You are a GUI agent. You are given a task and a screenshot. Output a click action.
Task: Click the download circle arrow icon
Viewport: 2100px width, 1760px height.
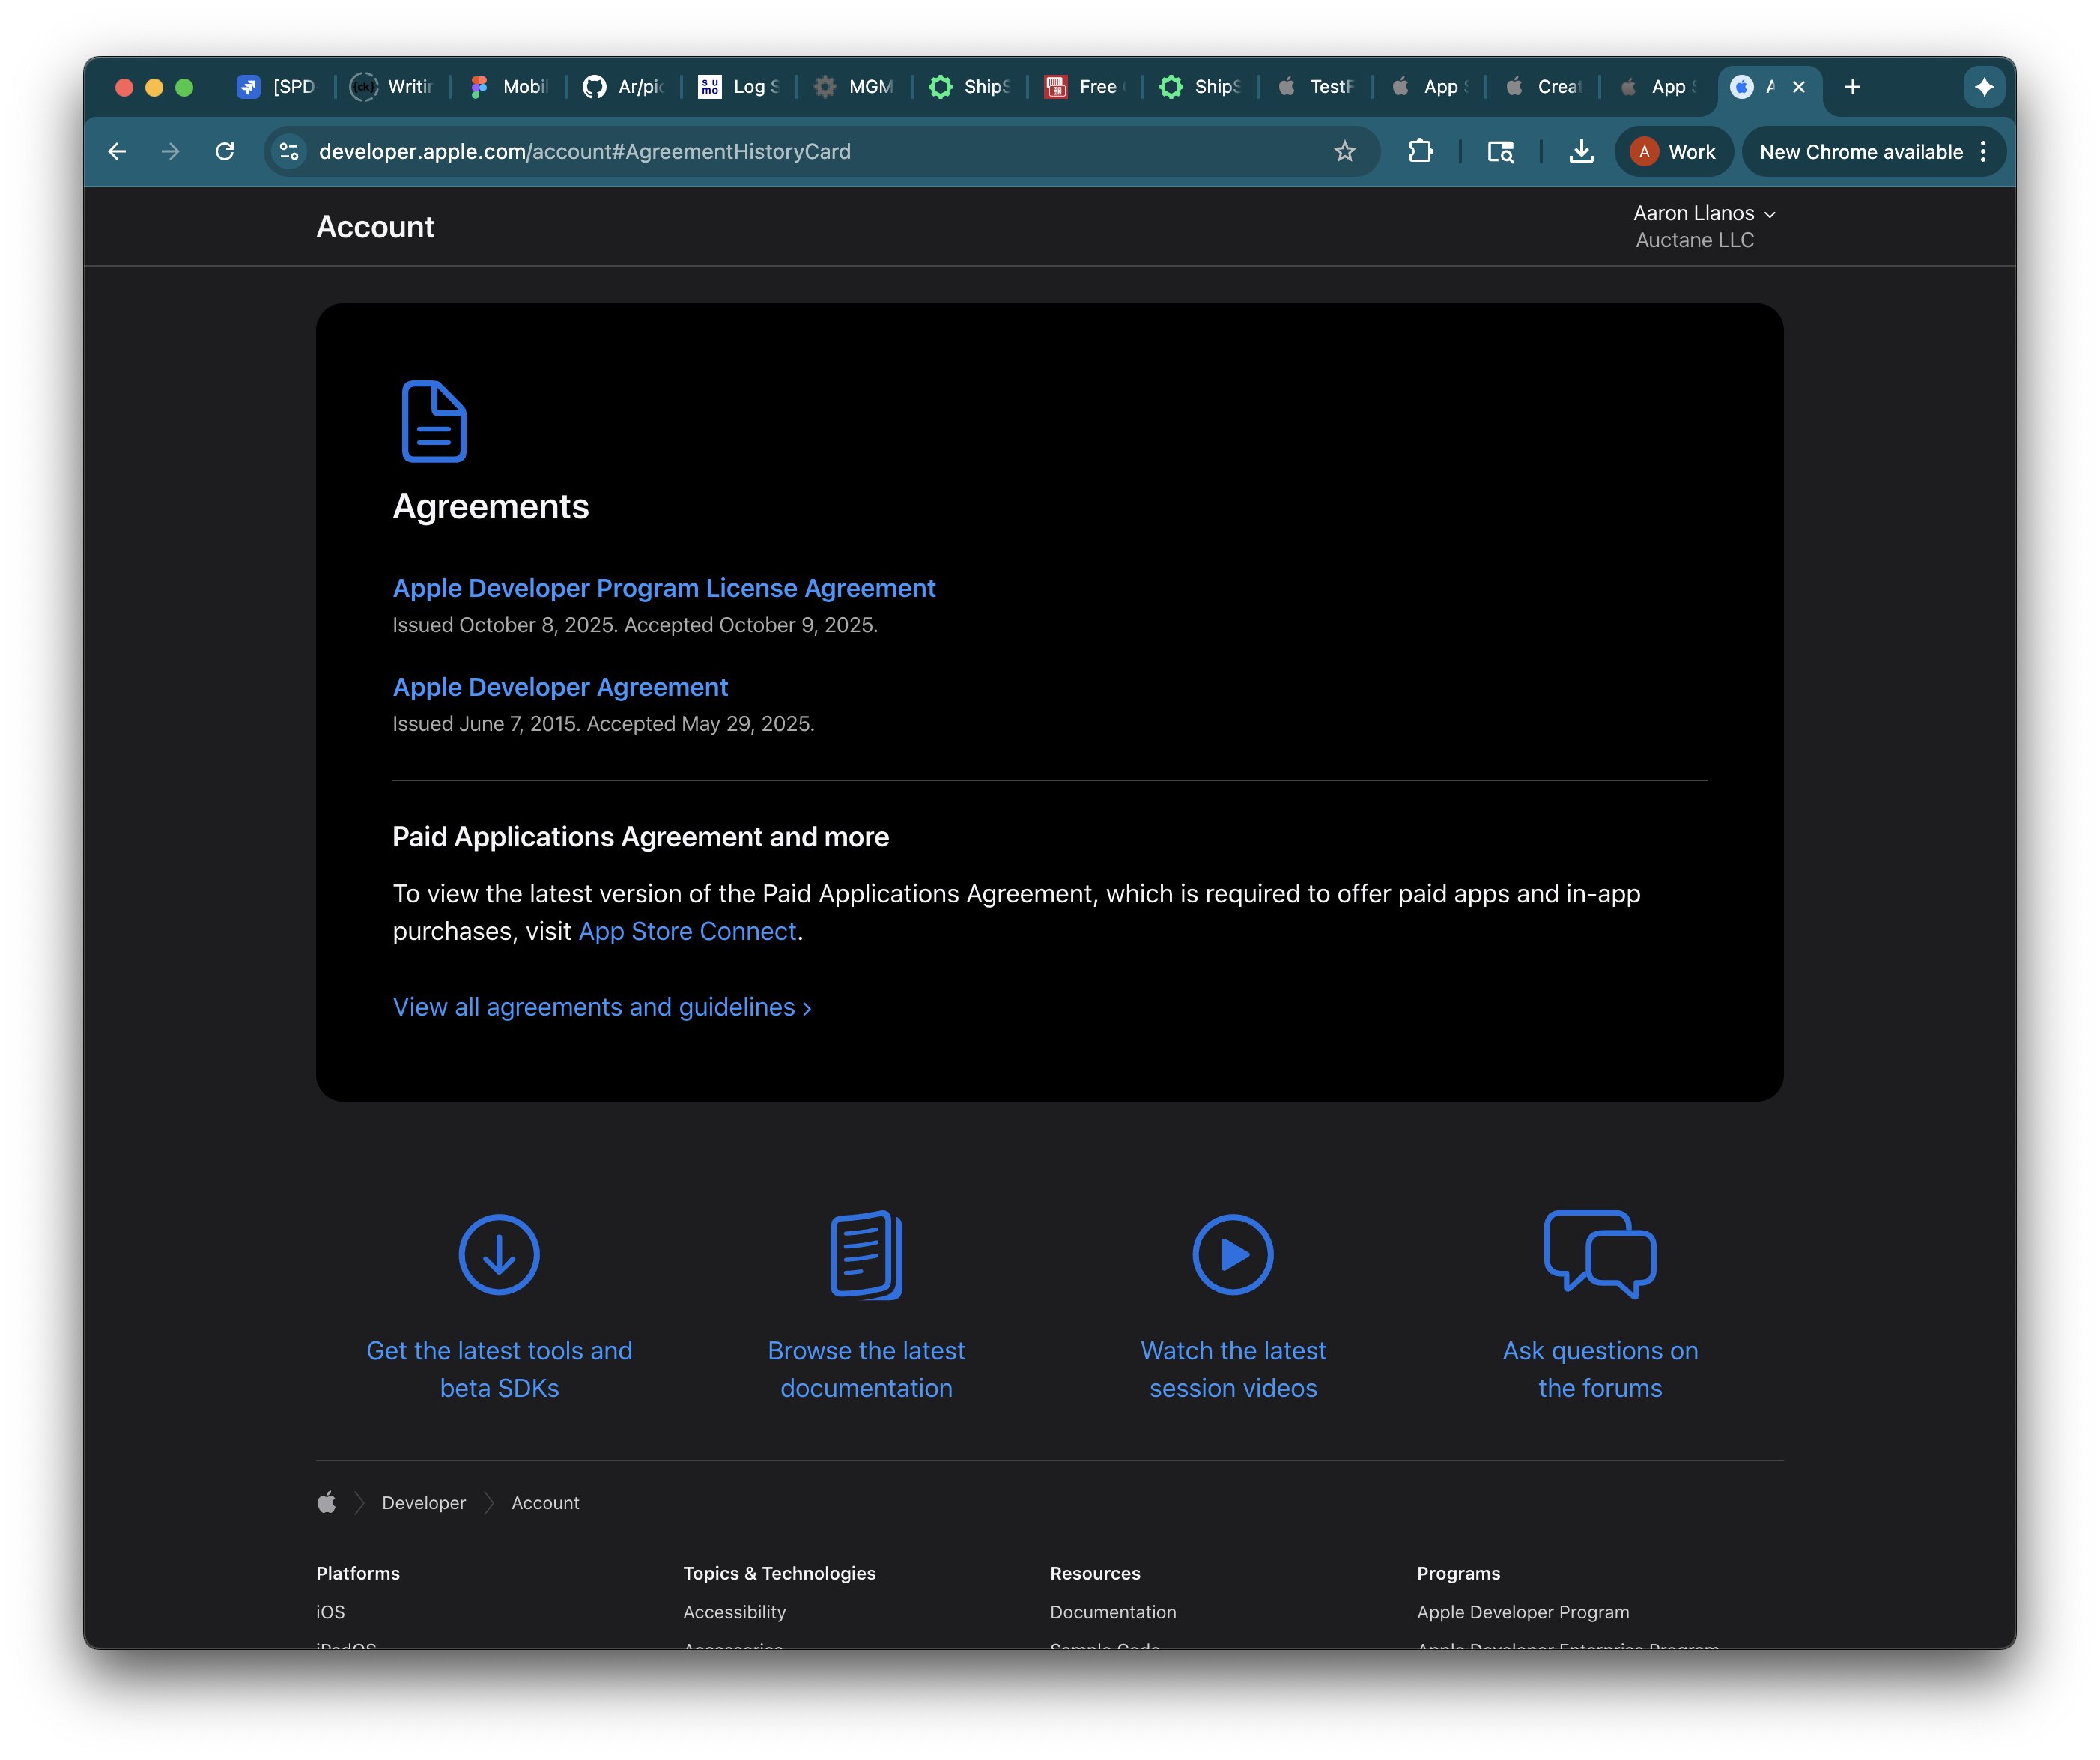point(499,1254)
